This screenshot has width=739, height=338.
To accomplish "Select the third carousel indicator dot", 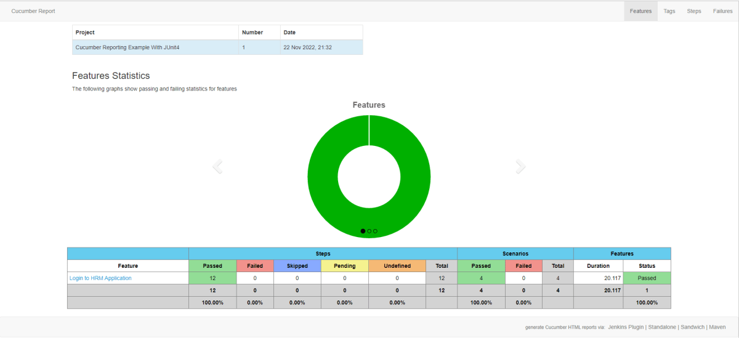I will pyautogui.click(x=375, y=231).
